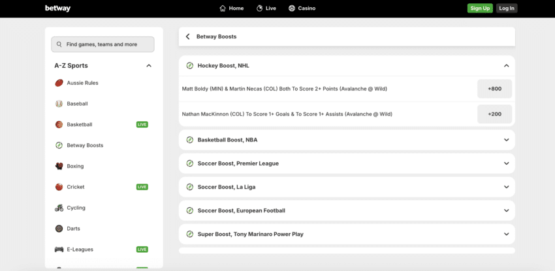The width and height of the screenshot is (555, 271).
Task: Click the "Cricket" label
Action: (x=76, y=187)
